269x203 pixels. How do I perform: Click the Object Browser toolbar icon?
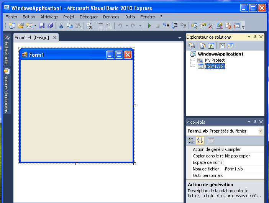coord(220,26)
